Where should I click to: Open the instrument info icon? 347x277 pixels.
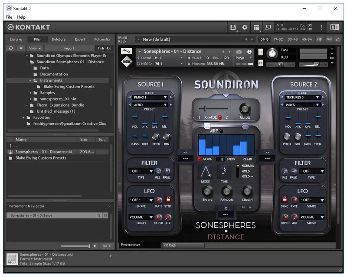(249, 52)
